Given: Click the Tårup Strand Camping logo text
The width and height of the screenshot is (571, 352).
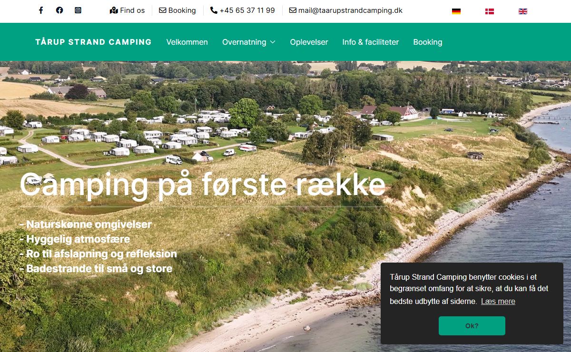Looking at the screenshot, I should (x=93, y=42).
